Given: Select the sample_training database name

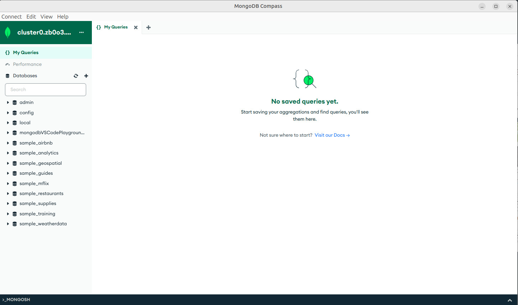Looking at the screenshot, I should click(x=37, y=214).
